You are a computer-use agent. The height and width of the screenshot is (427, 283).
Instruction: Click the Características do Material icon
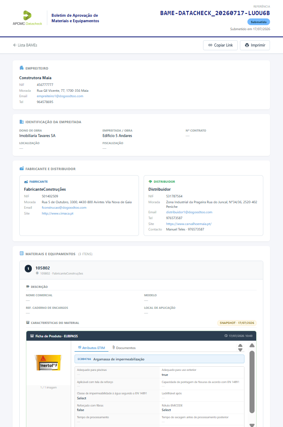point(28,322)
